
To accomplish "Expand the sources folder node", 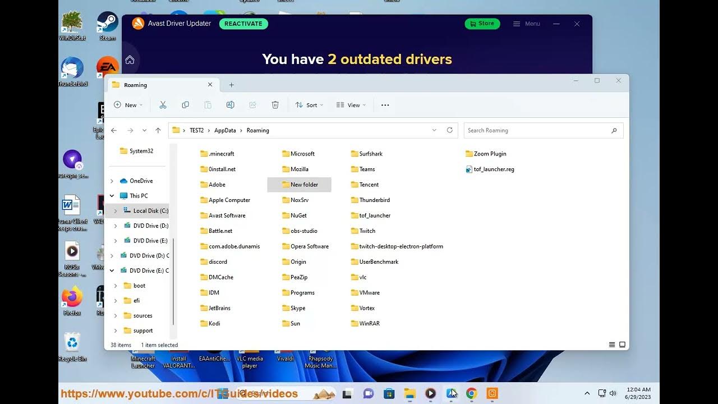I will [x=116, y=315].
